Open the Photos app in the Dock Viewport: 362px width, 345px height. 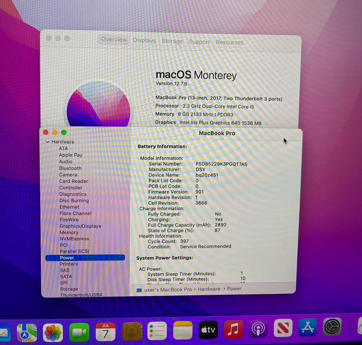[53, 333]
